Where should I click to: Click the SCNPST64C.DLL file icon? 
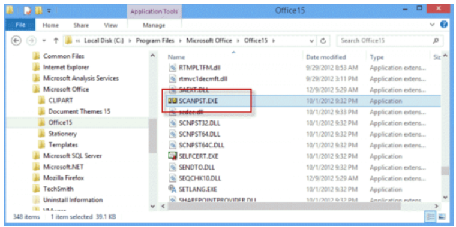pyautogui.click(x=173, y=145)
